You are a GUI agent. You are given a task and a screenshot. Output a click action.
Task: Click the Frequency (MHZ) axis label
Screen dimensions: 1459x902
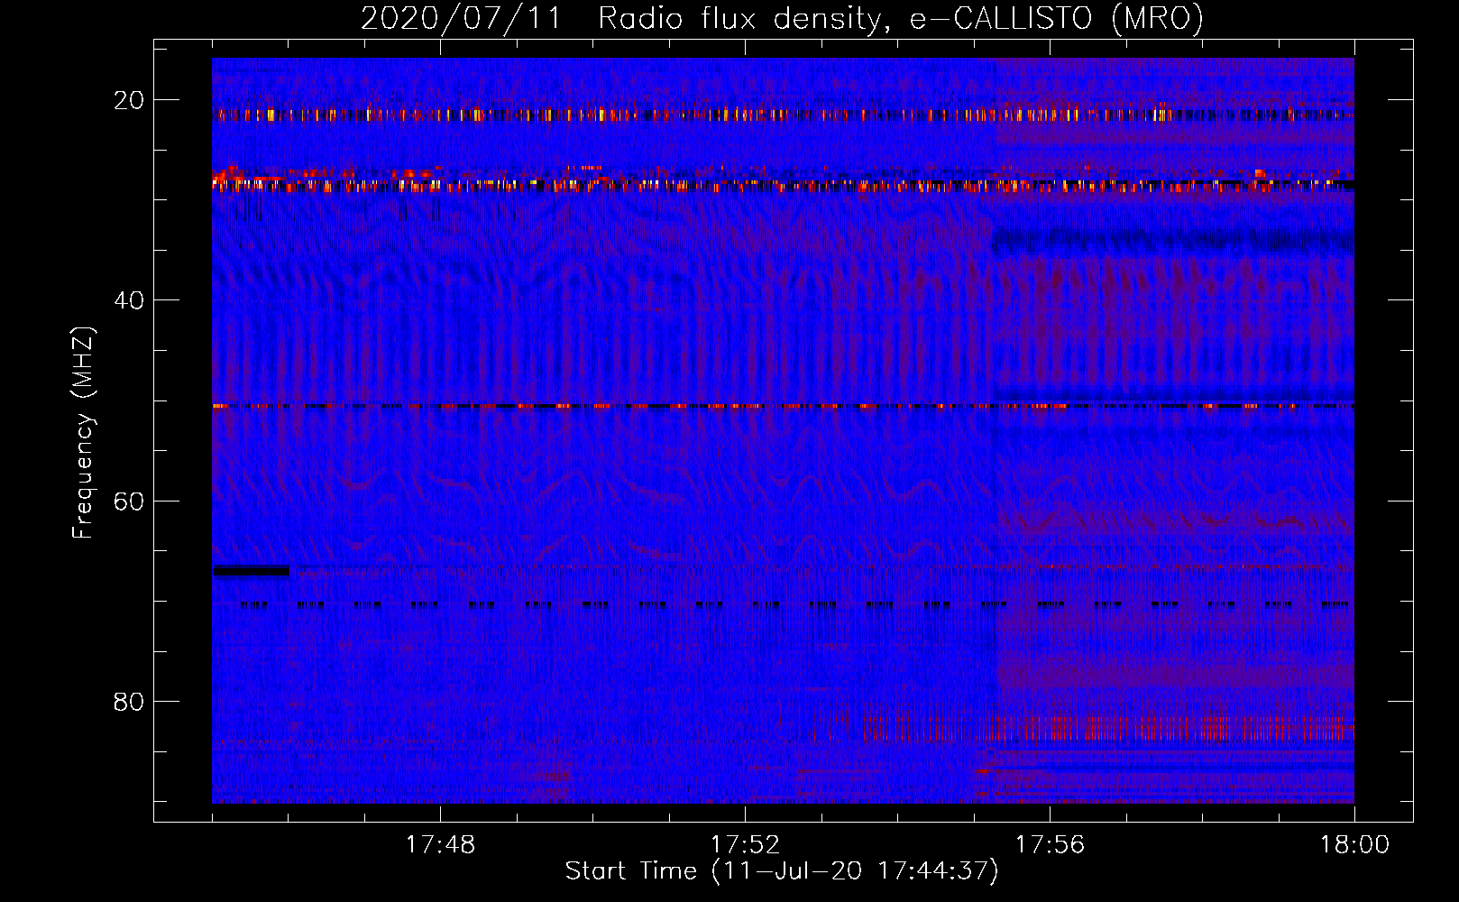click(x=83, y=433)
